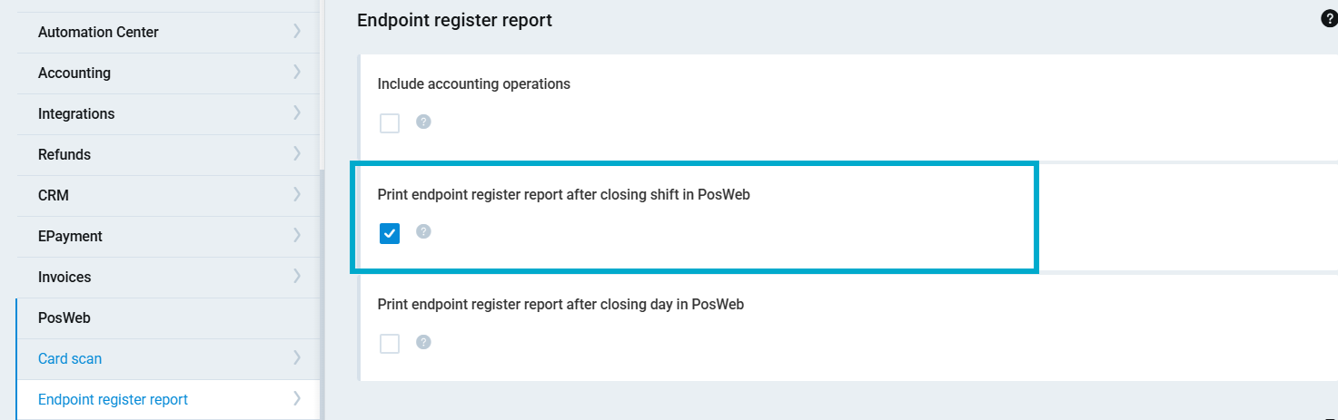This screenshot has width=1338, height=420.
Task: Open the Invoices settings menu
Action: click(64, 277)
